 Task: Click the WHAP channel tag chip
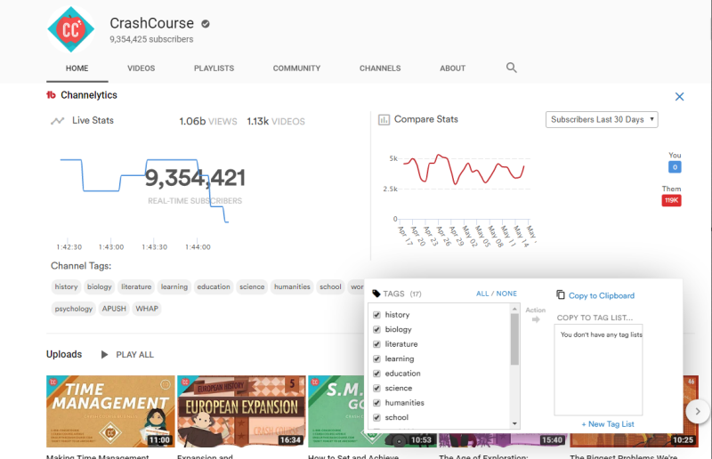click(x=147, y=309)
